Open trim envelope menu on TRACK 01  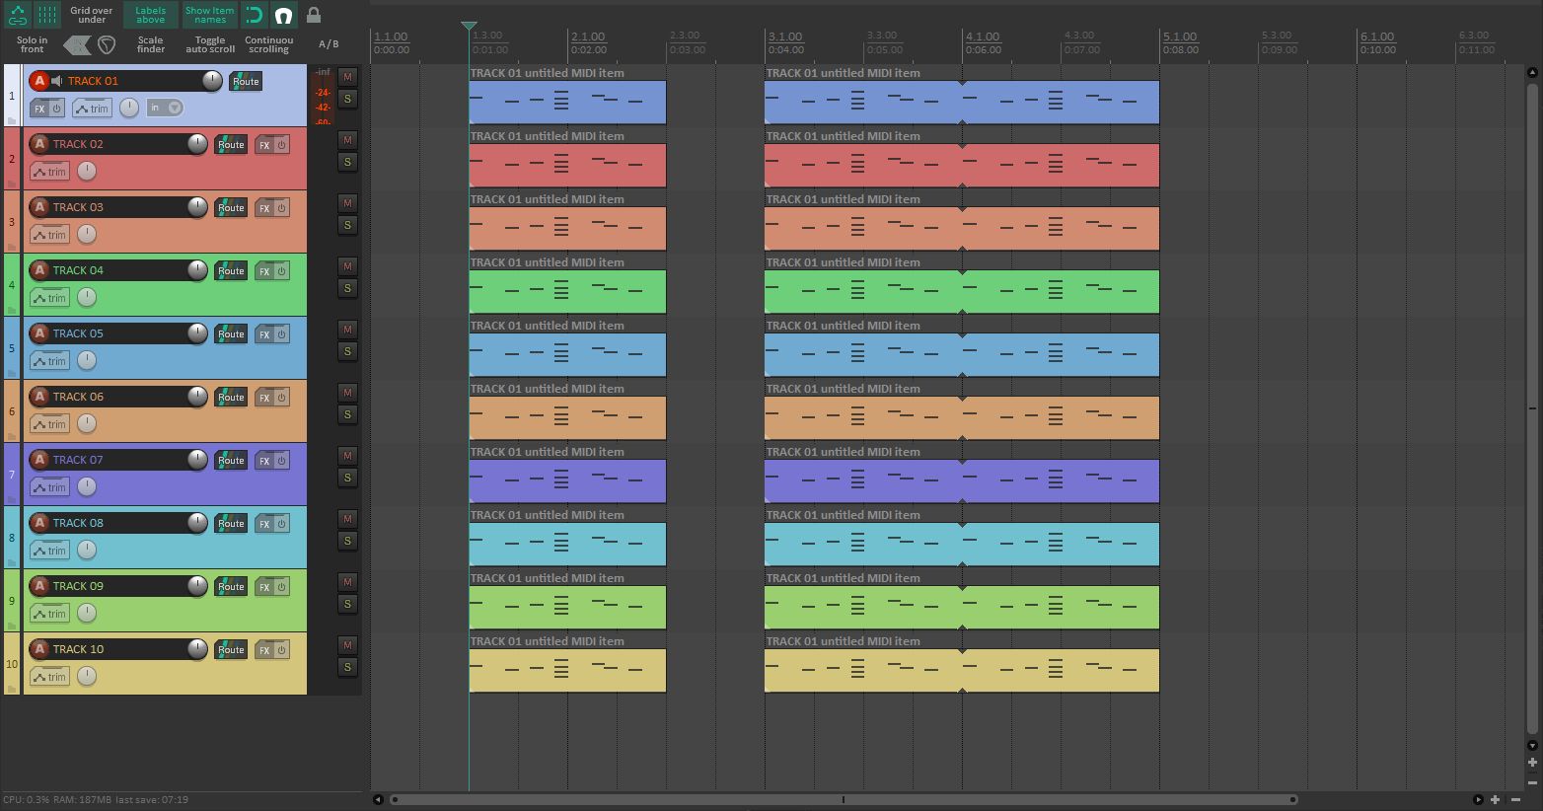pyautogui.click(x=92, y=109)
